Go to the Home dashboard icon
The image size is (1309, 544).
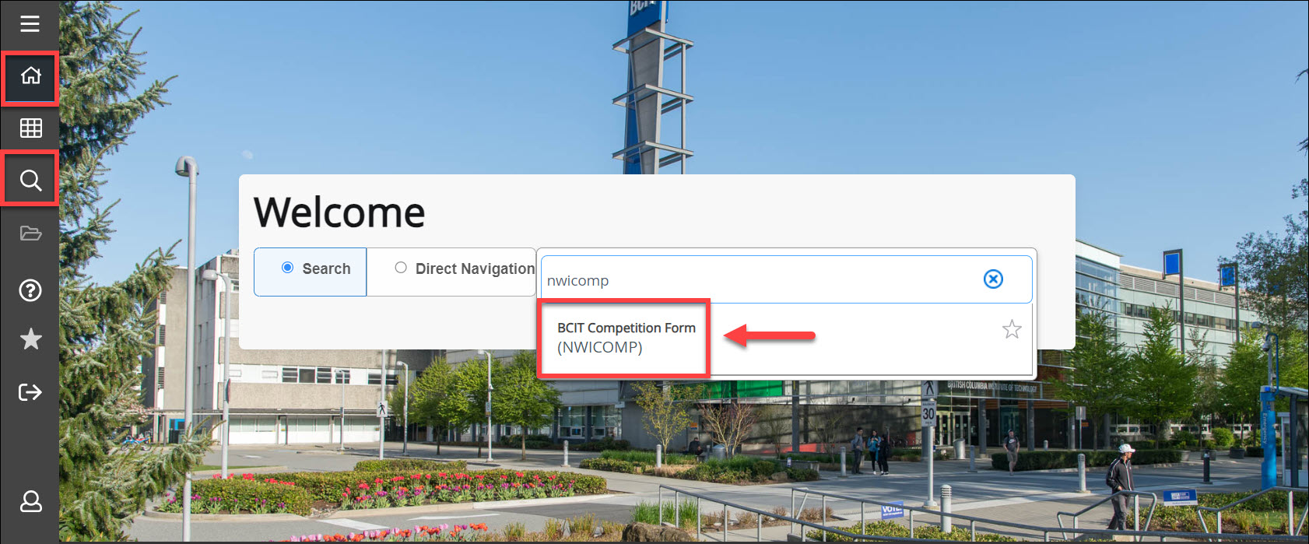coord(30,75)
